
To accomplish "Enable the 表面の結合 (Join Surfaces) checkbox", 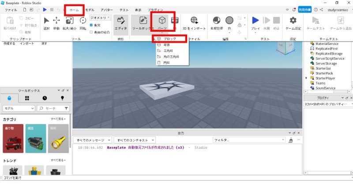I will [91, 32].
